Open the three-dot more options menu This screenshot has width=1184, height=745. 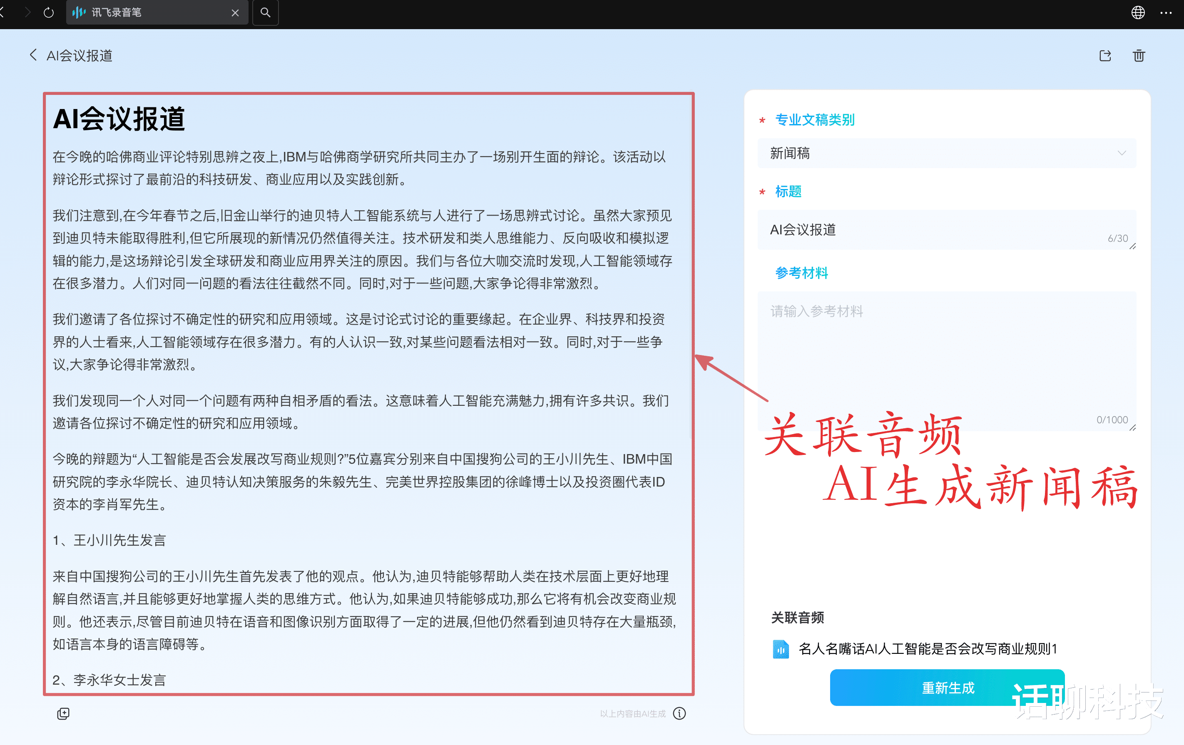[1166, 13]
